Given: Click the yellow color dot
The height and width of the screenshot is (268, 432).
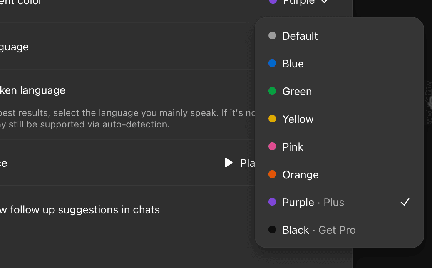Looking at the screenshot, I should coord(272,119).
